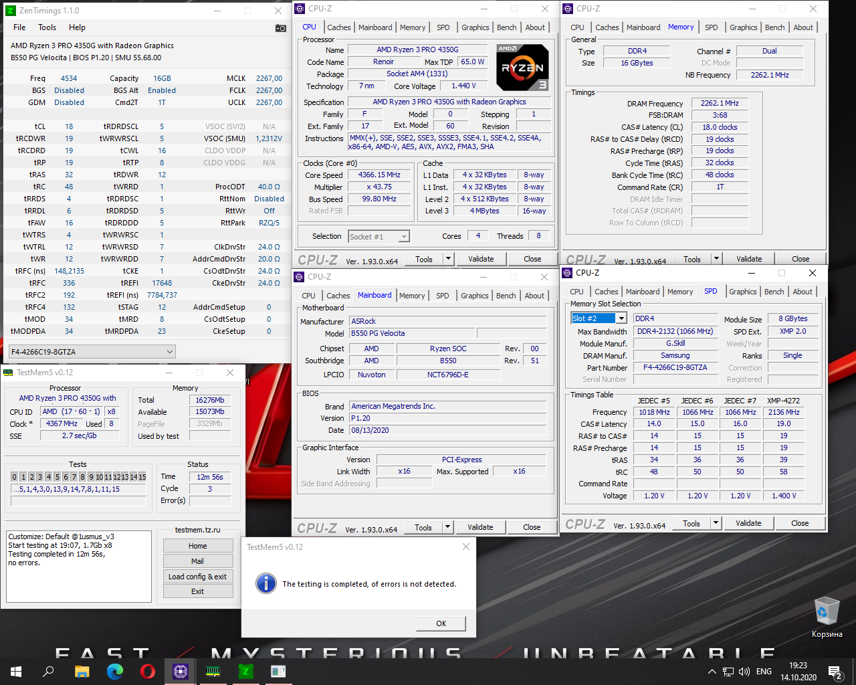Click the Load config & exit button

[197, 577]
